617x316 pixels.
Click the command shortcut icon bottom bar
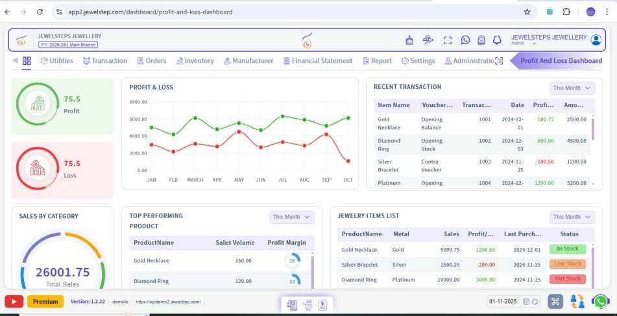pos(555,302)
